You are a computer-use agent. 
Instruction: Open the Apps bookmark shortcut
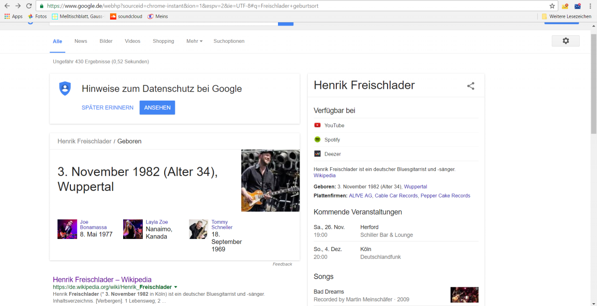(x=14, y=16)
